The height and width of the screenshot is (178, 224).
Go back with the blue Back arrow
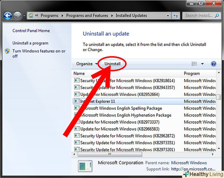click(8, 16)
